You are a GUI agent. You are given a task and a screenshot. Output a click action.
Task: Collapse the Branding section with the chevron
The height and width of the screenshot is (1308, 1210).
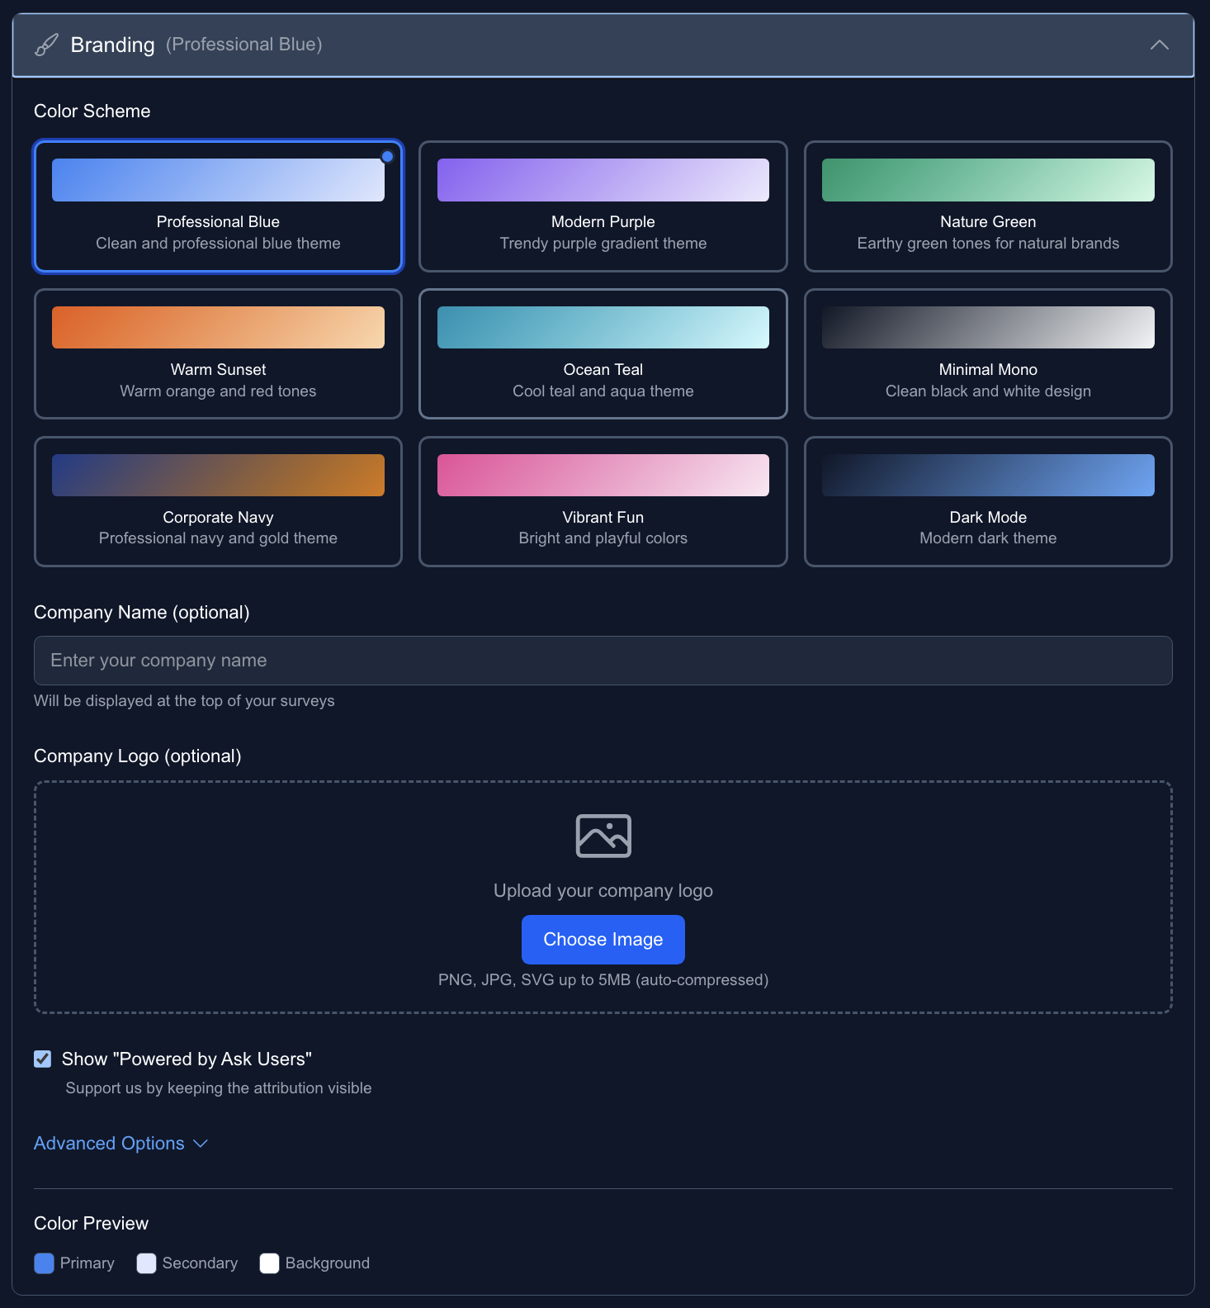(x=1159, y=45)
